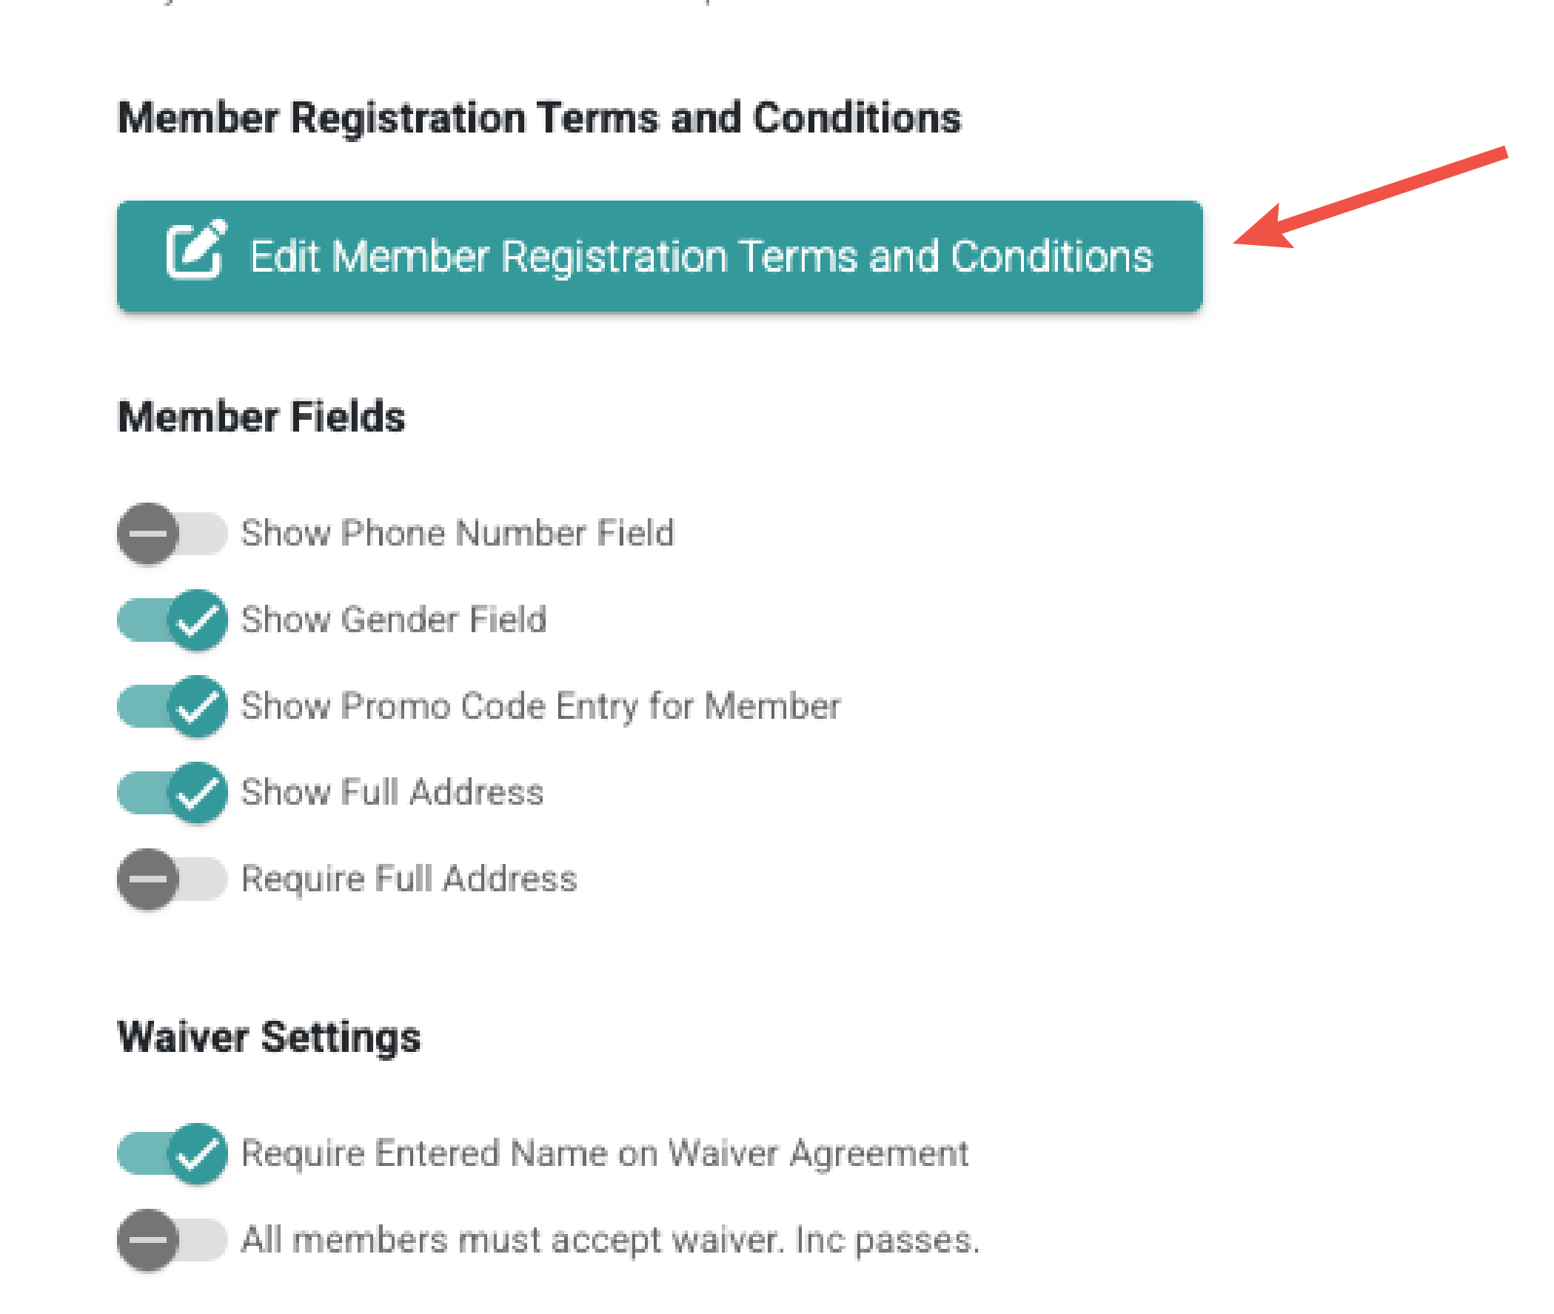The width and height of the screenshot is (1554, 1314).
Task: Switch off the Show Full Address toggle
Action: pos(172,793)
